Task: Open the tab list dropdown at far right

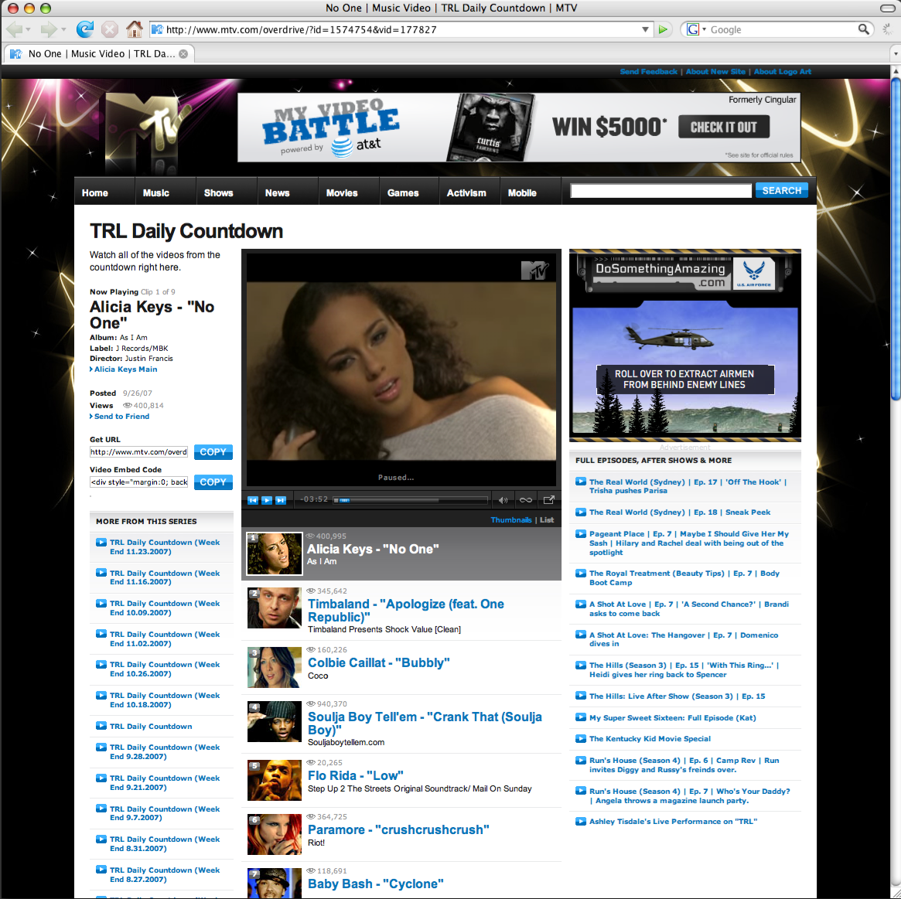Action: (896, 53)
